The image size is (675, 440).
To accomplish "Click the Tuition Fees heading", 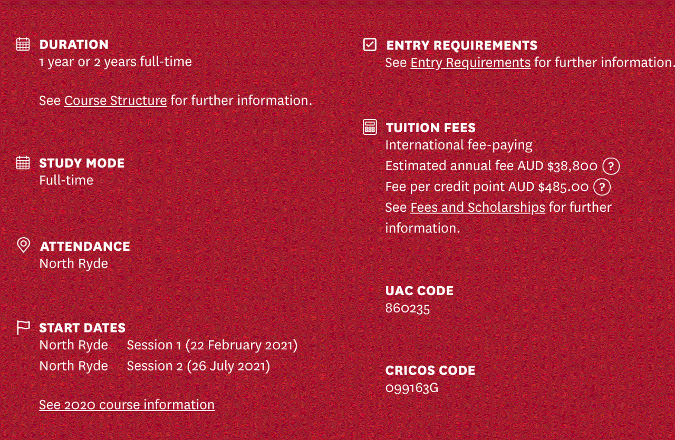I will click(430, 128).
